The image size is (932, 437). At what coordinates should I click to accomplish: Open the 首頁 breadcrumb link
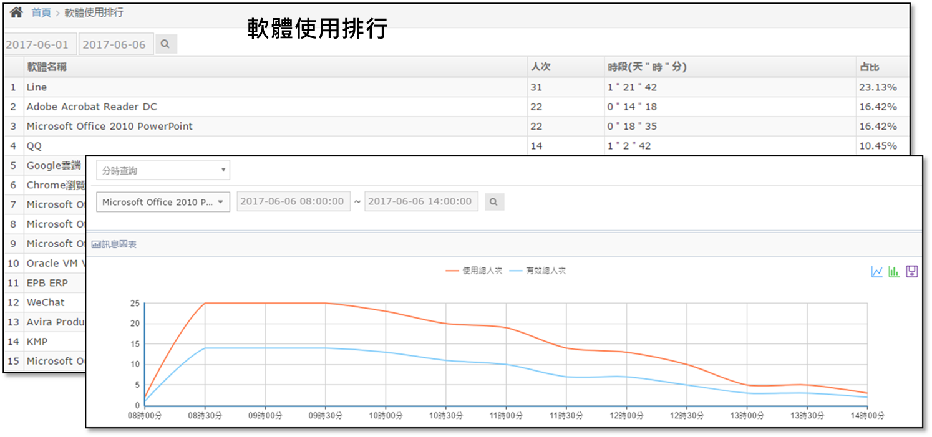[x=41, y=12]
